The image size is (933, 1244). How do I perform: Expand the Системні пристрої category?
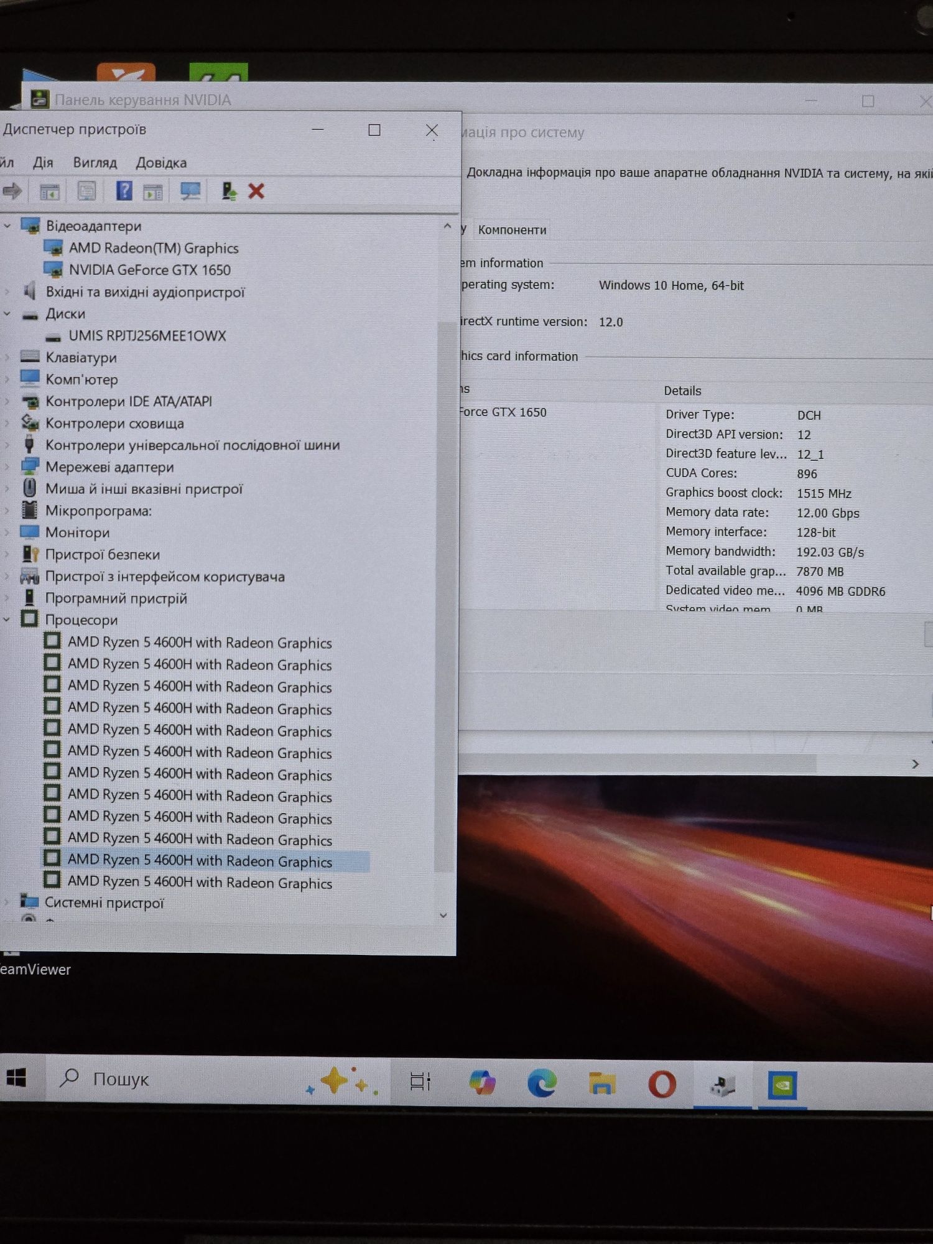(7, 901)
